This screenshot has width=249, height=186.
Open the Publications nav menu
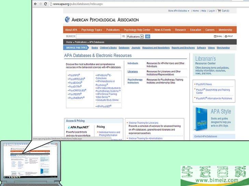(x=113, y=30)
